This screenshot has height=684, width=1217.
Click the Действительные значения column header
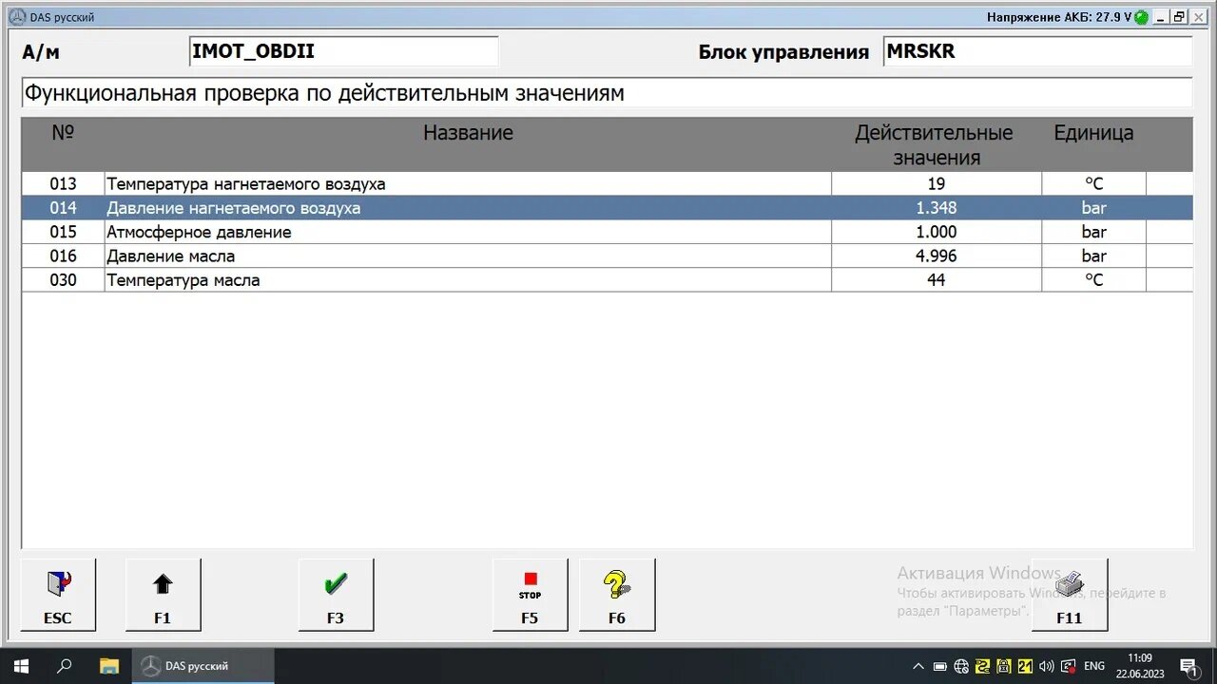934,145
